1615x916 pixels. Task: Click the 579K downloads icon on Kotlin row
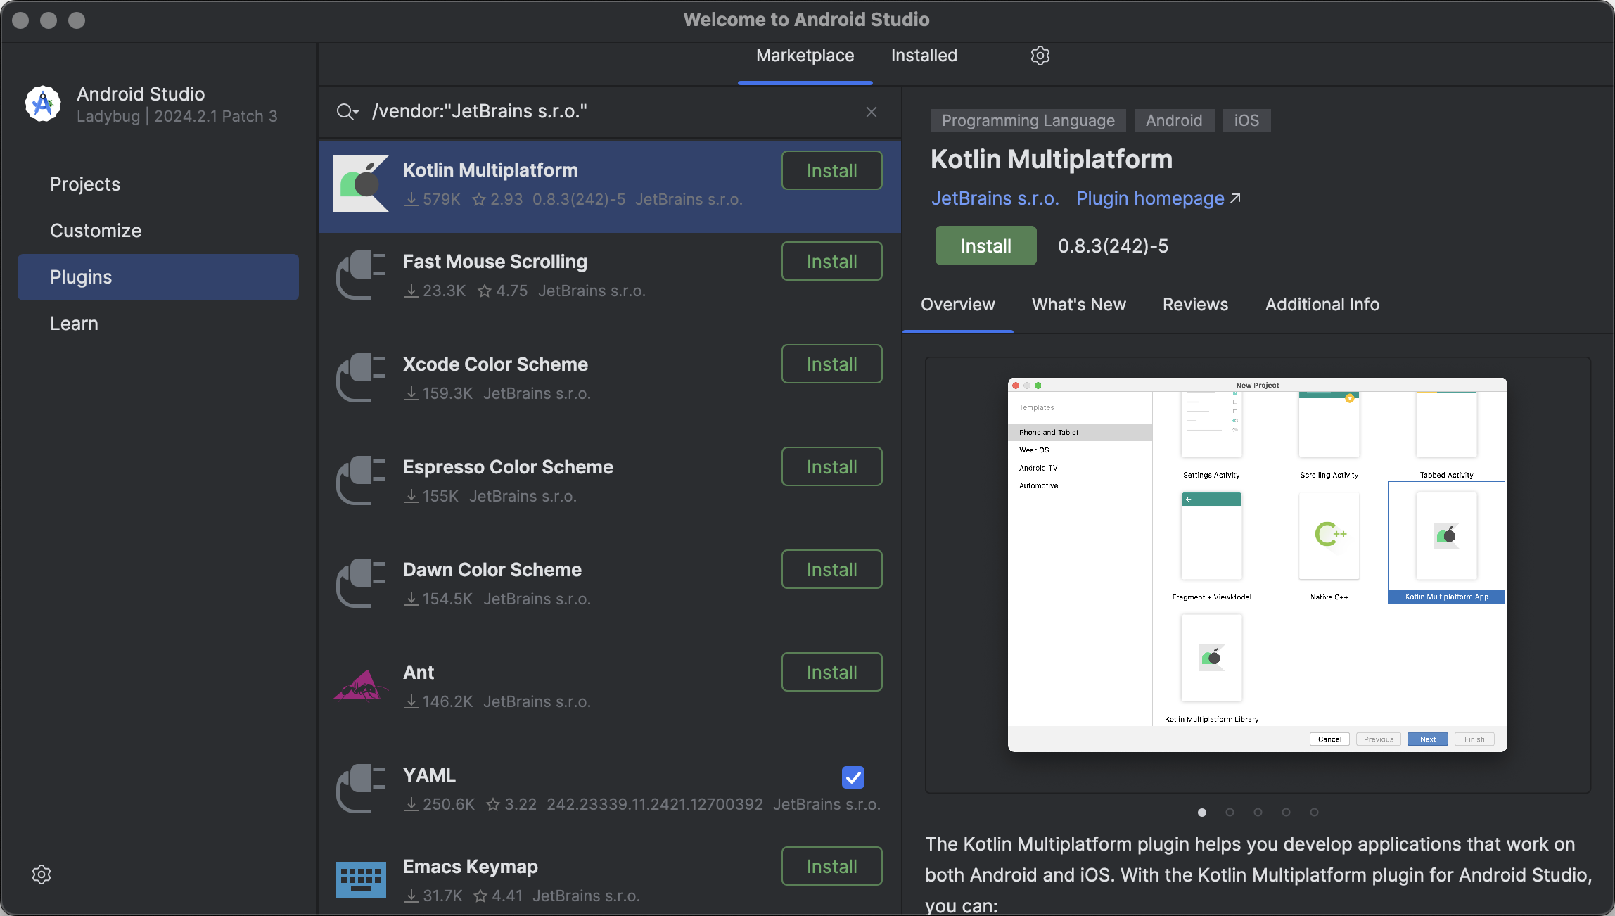coord(411,200)
